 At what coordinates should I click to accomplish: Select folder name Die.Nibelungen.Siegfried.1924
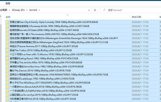tap(59, 42)
